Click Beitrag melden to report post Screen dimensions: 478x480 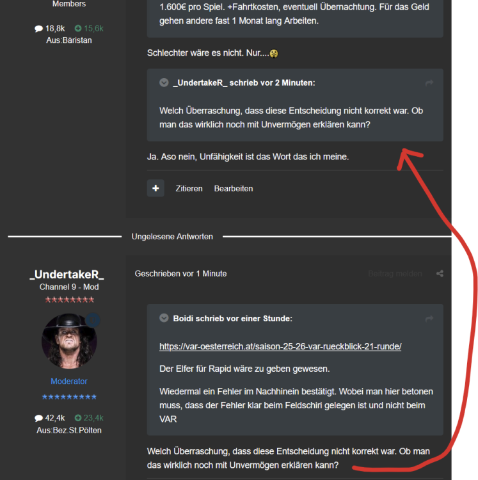tap(395, 274)
